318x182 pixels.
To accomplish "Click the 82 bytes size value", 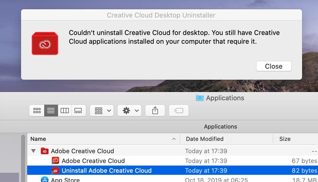I will [304, 171].
